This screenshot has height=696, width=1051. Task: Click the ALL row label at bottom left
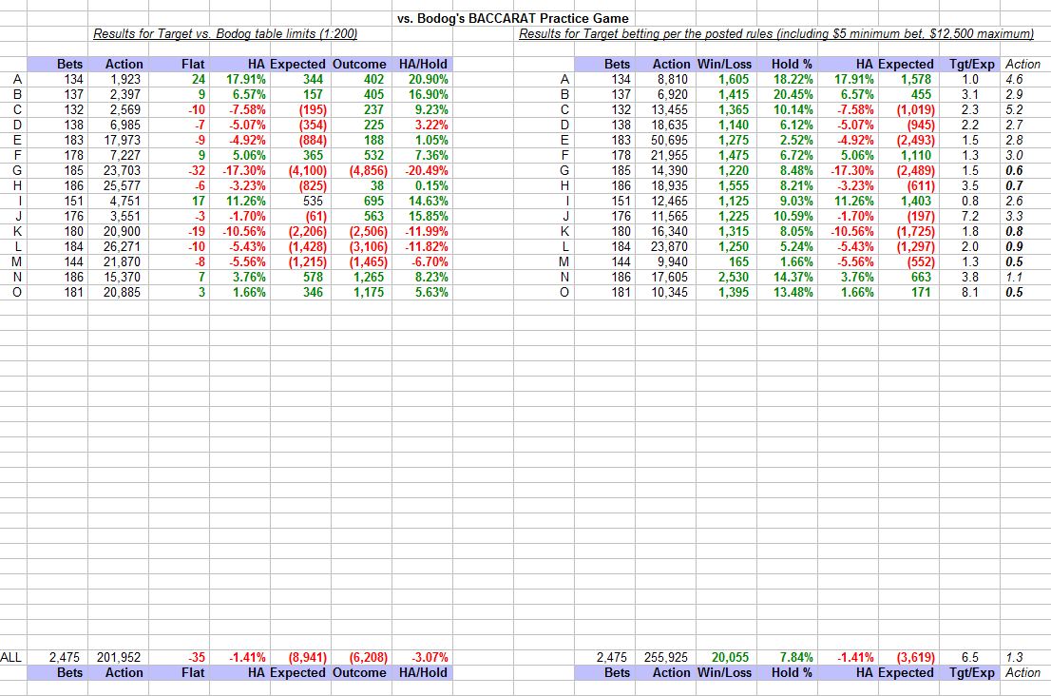coord(10,654)
